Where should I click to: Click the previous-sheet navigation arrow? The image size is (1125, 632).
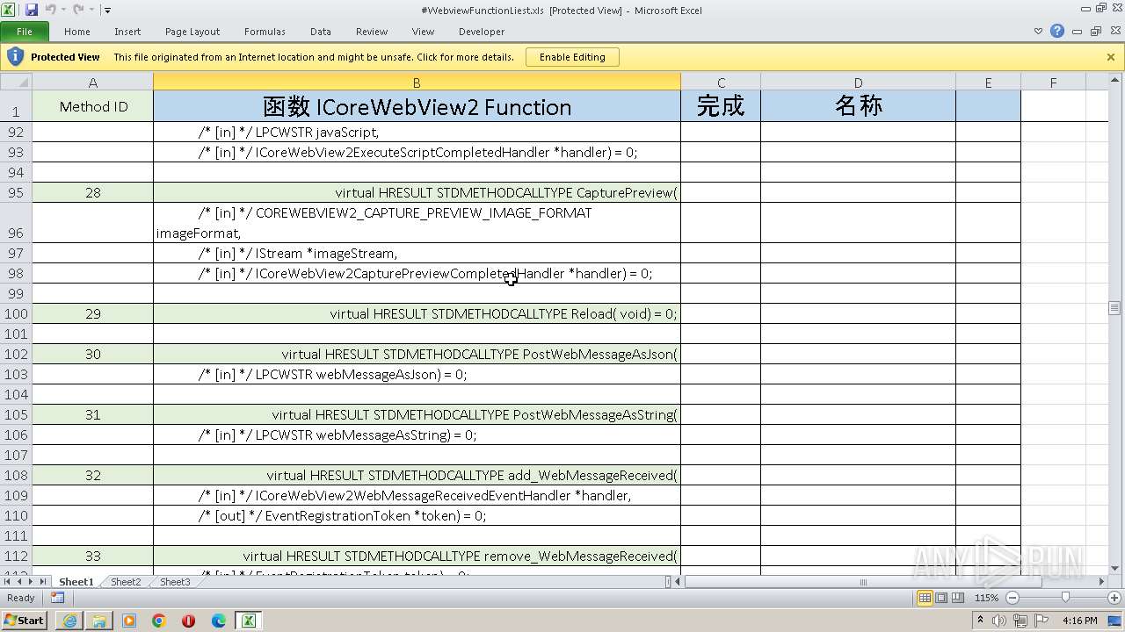click(19, 581)
